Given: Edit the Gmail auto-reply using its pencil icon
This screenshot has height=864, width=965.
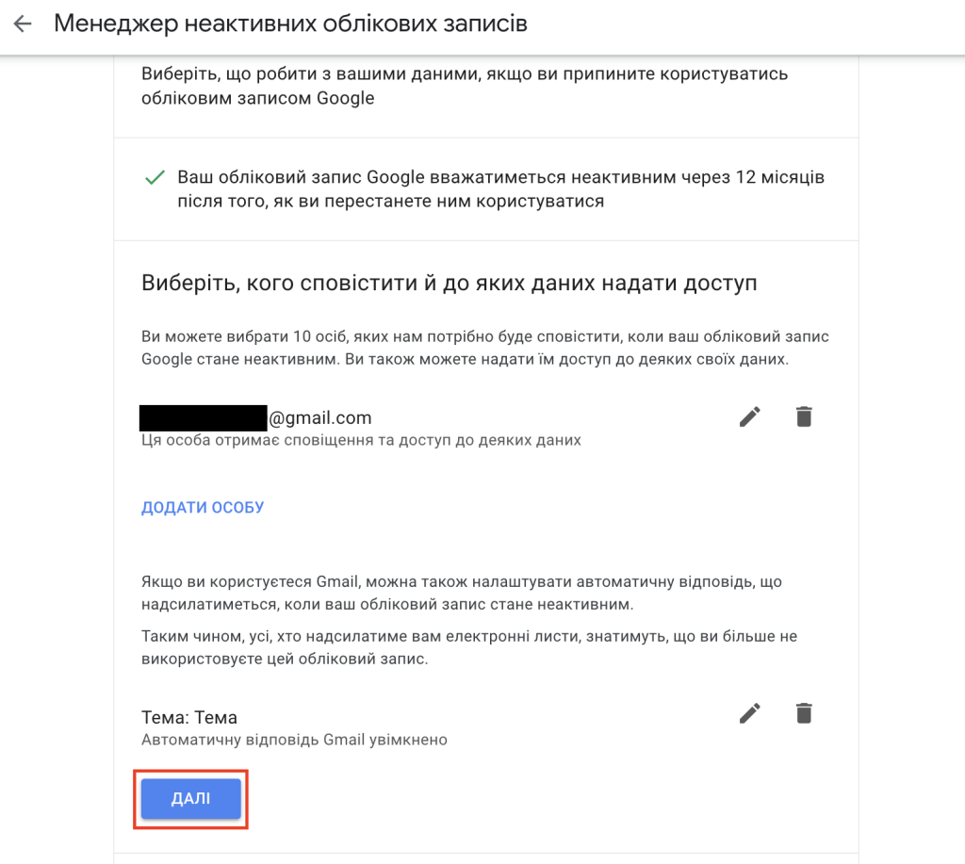Looking at the screenshot, I should (749, 713).
